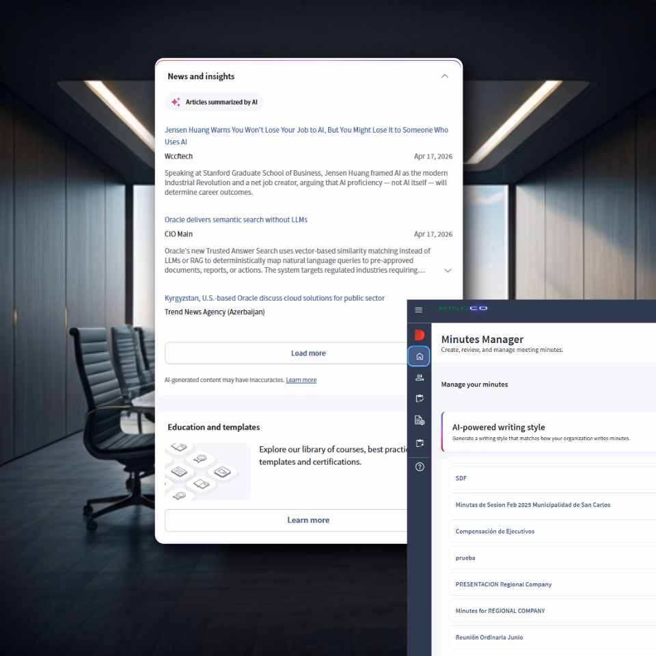Viewport: 656px width, 656px height.
Task: Click the Load more button
Action: tap(286, 353)
